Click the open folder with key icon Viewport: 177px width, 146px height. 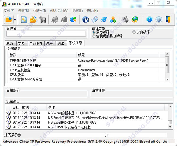[x=33, y=20]
